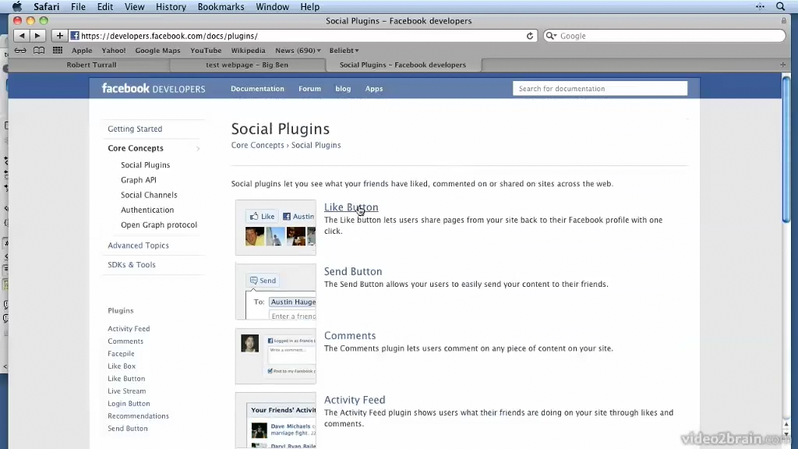Image resolution: width=798 pixels, height=449 pixels.
Task: Open a new tab with plus button
Action: 782,65
